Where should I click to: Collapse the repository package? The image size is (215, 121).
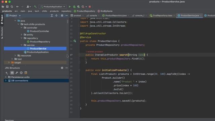21,38
